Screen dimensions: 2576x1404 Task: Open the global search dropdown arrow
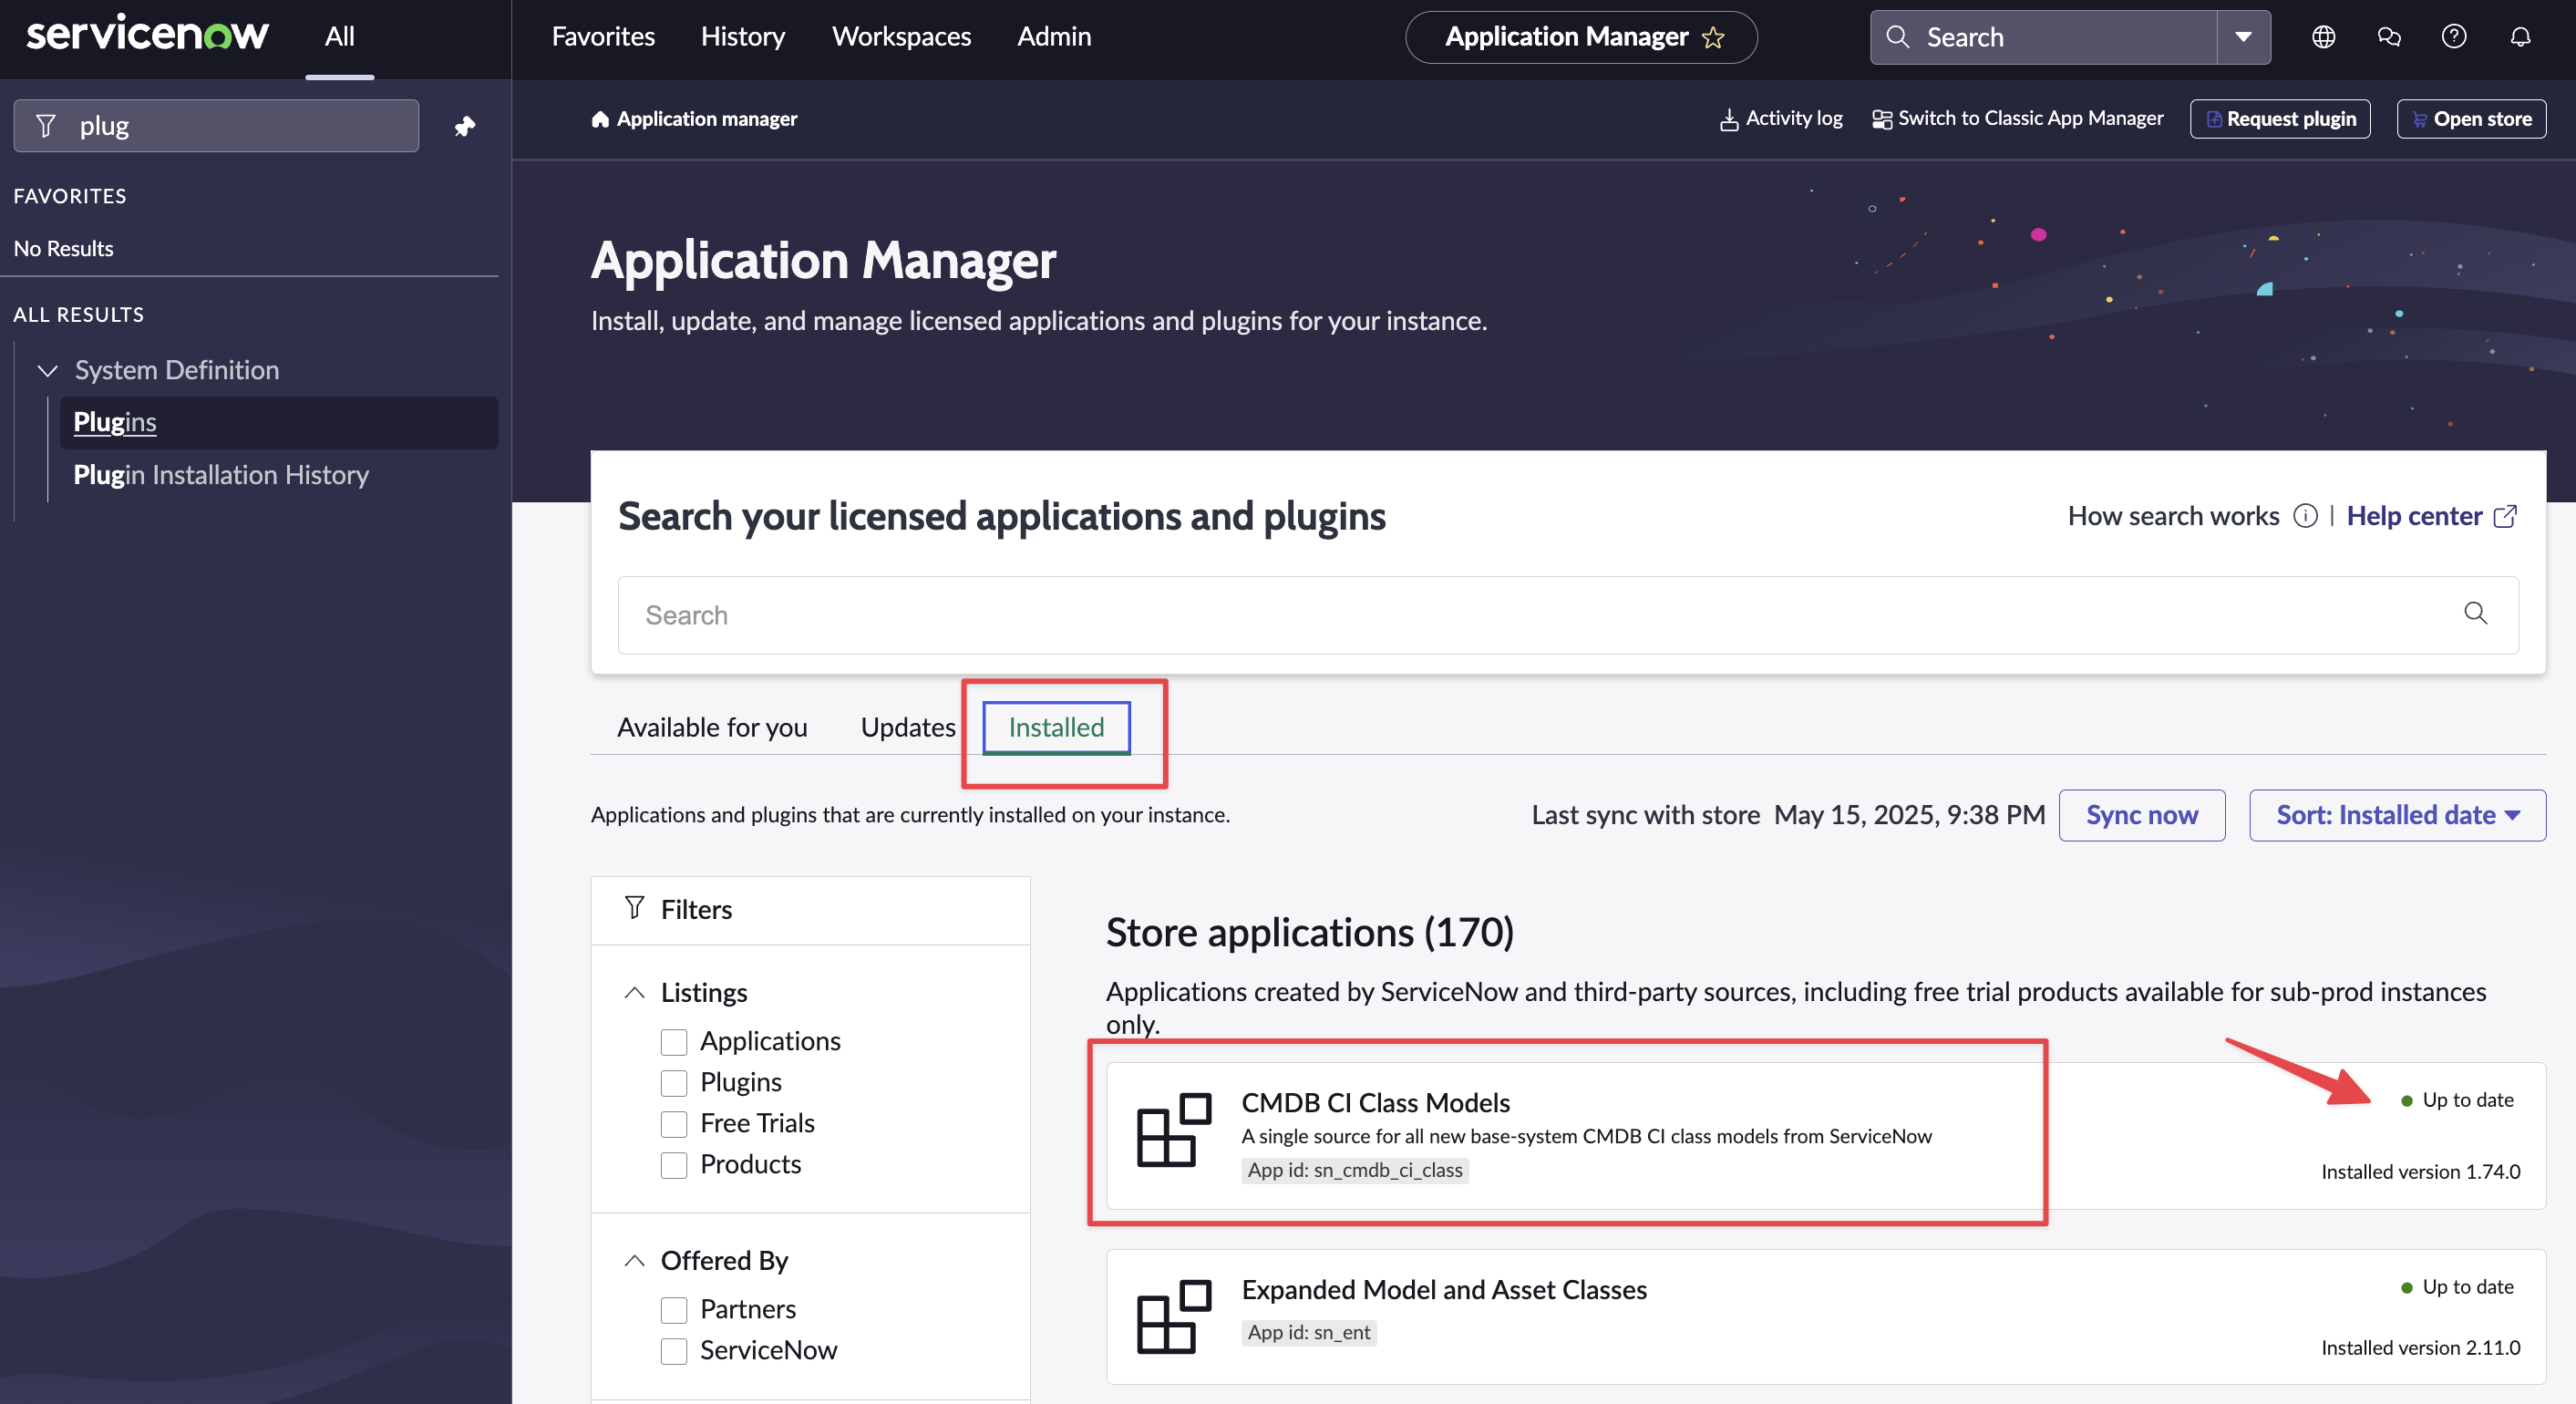[2243, 37]
